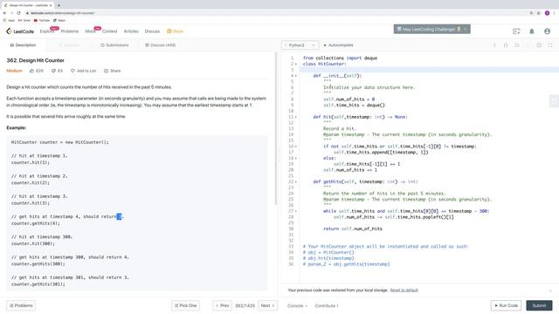Open the Store navigation item

[x=175, y=31]
